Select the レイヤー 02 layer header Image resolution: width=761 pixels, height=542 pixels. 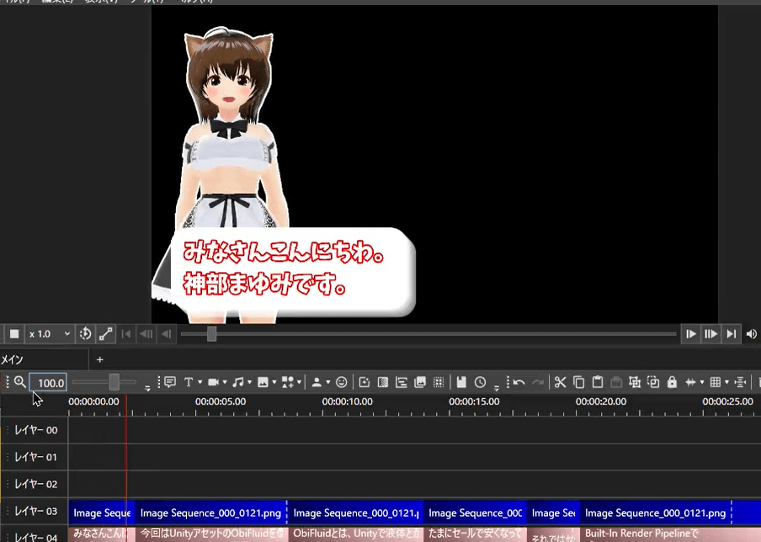tap(34, 484)
